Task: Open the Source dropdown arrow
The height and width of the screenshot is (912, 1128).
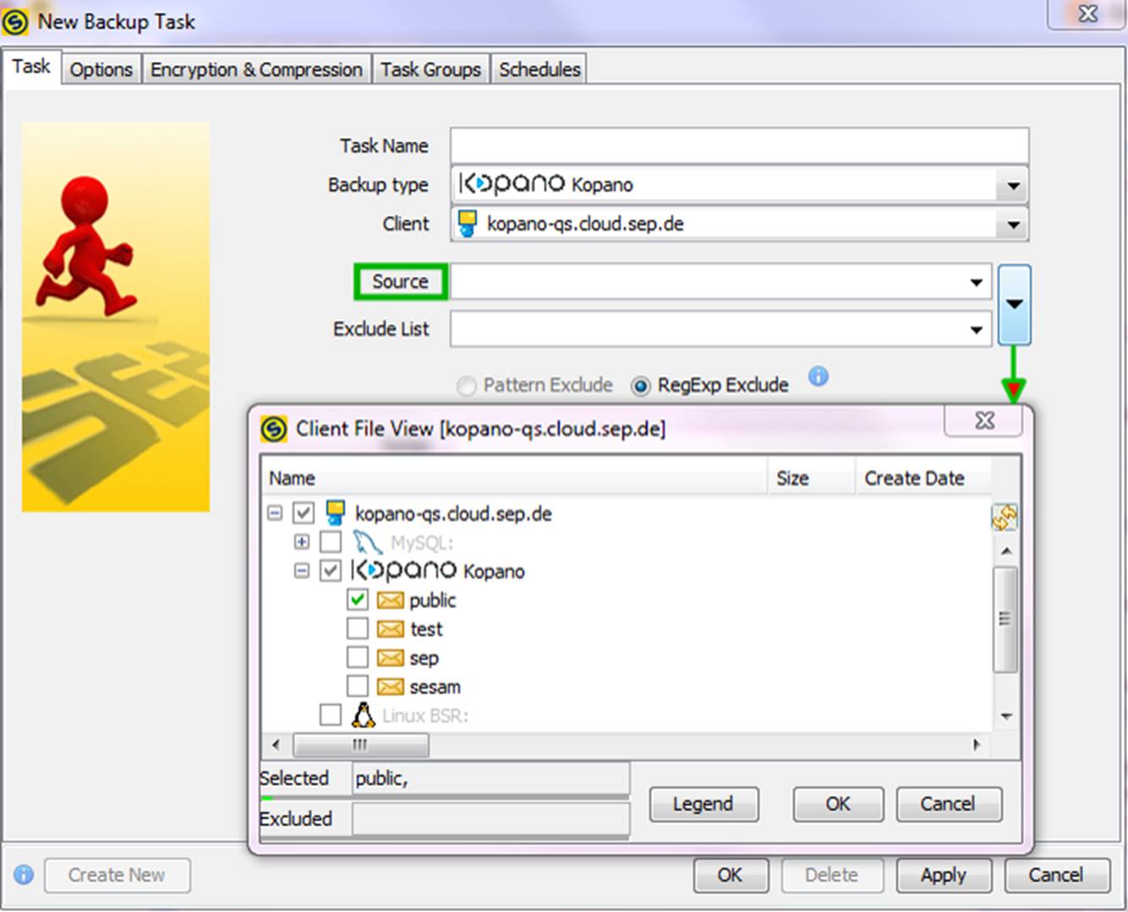Action: click(976, 282)
